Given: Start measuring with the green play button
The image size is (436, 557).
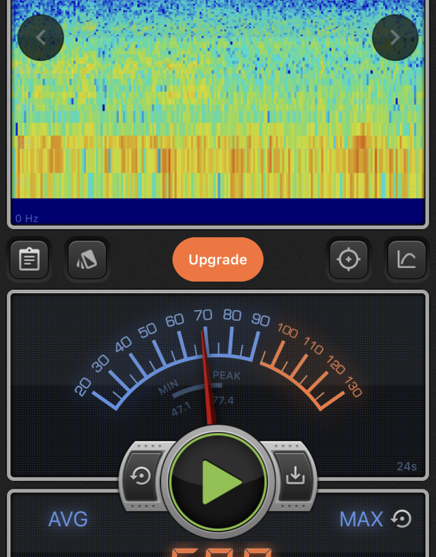Looking at the screenshot, I should tap(218, 482).
